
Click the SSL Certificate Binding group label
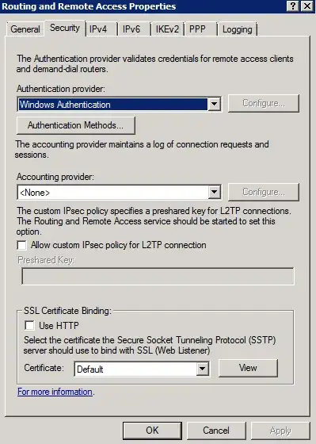click(67, 311)
